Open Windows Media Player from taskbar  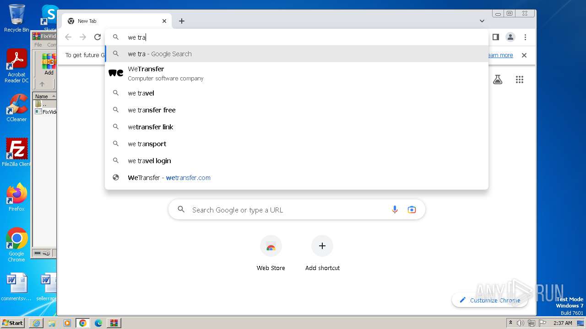(67, 323)
